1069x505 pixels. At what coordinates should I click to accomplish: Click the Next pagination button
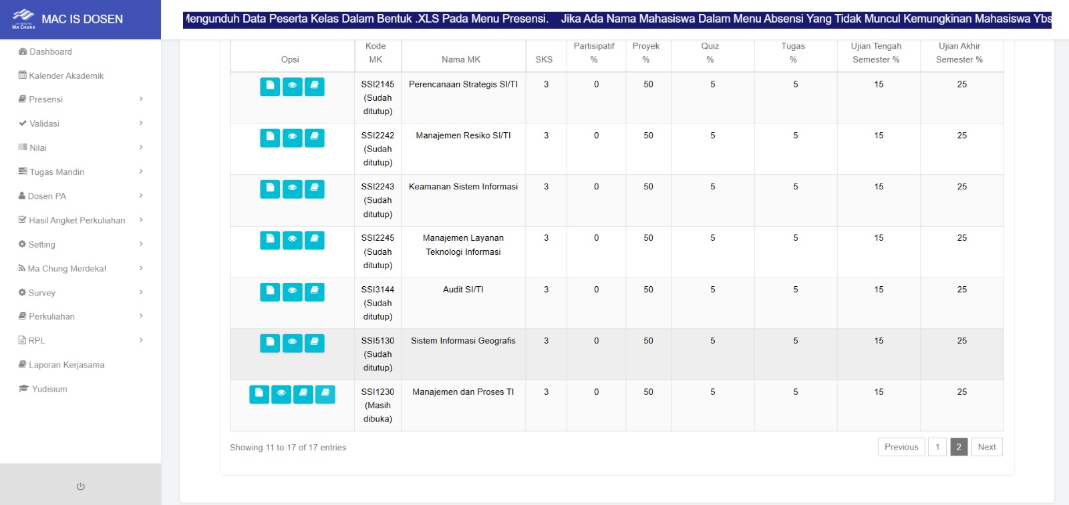(x=987, y=447)
